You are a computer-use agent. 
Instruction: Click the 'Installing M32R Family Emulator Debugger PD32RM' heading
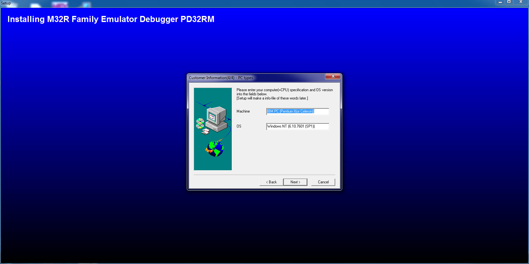coord(111,19)
